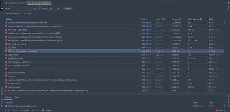
Task: Open the Find tool window
Action: tap(15, 111)
